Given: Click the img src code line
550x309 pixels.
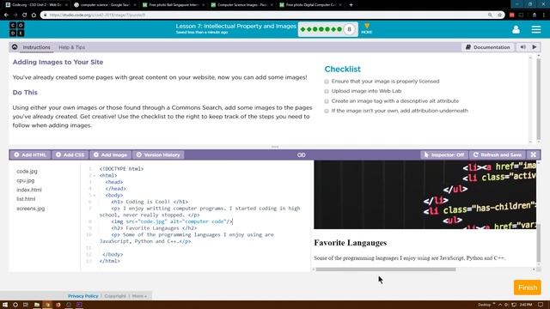Looking at the screenshot, I should [172, 221].
